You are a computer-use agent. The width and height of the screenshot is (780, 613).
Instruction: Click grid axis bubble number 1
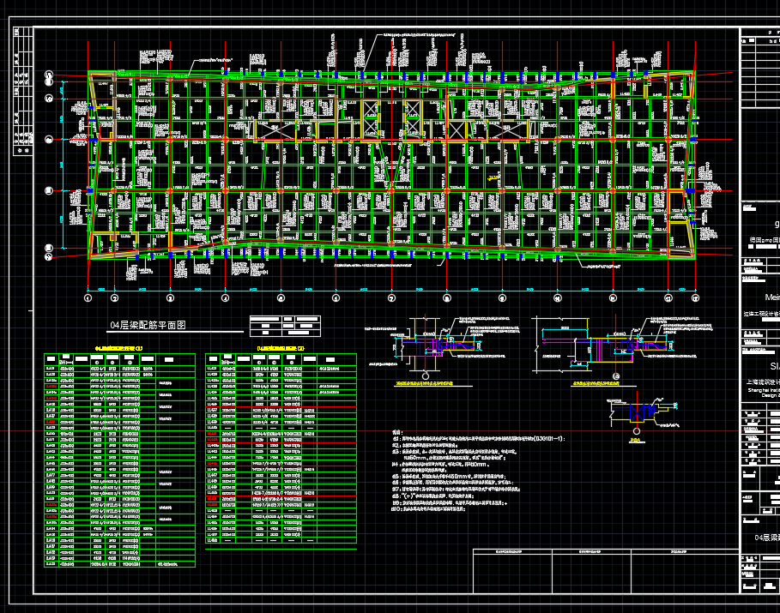pos(88,297)
